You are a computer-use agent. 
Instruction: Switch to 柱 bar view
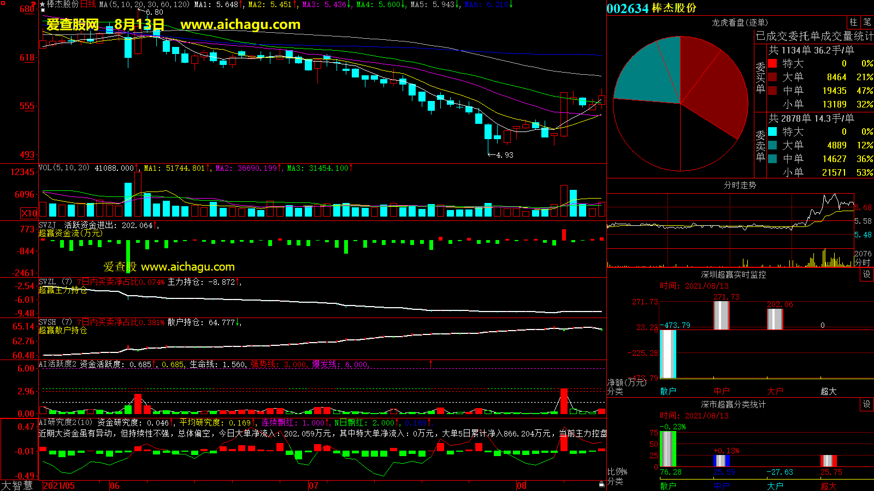pos(853,22)
